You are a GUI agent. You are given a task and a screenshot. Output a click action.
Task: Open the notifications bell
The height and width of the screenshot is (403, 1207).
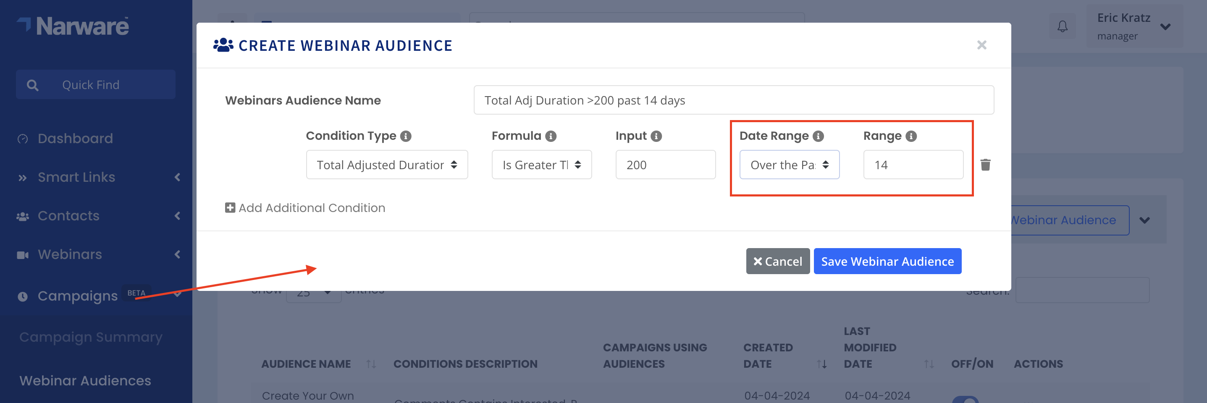point(1062,26)
